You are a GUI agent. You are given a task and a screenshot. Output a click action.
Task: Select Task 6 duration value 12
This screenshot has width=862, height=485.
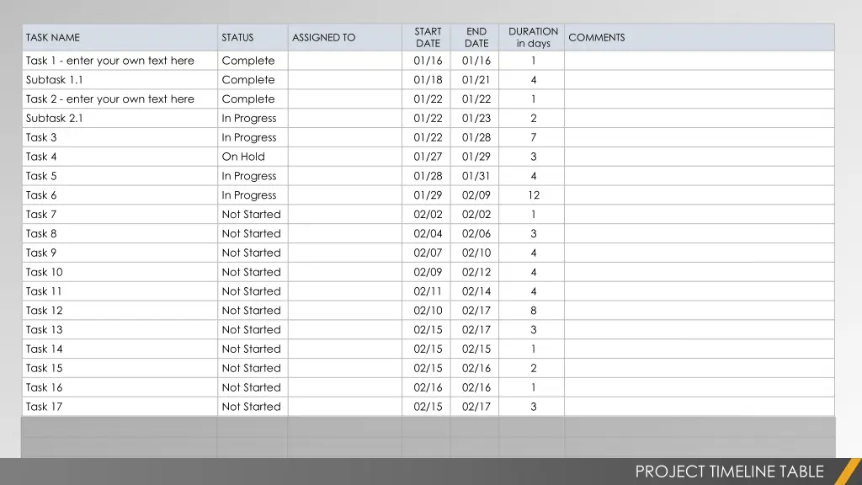click(533, 195)
